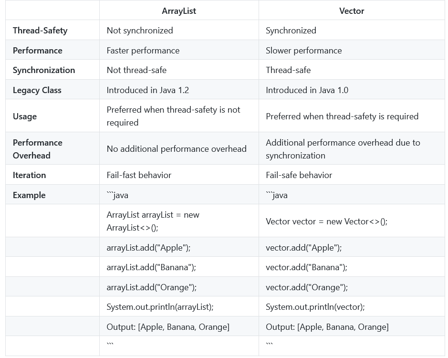Screen dimensions: 448x358
Task: Select 'Introduced in Java 1.0' cell
Action: 307,90
